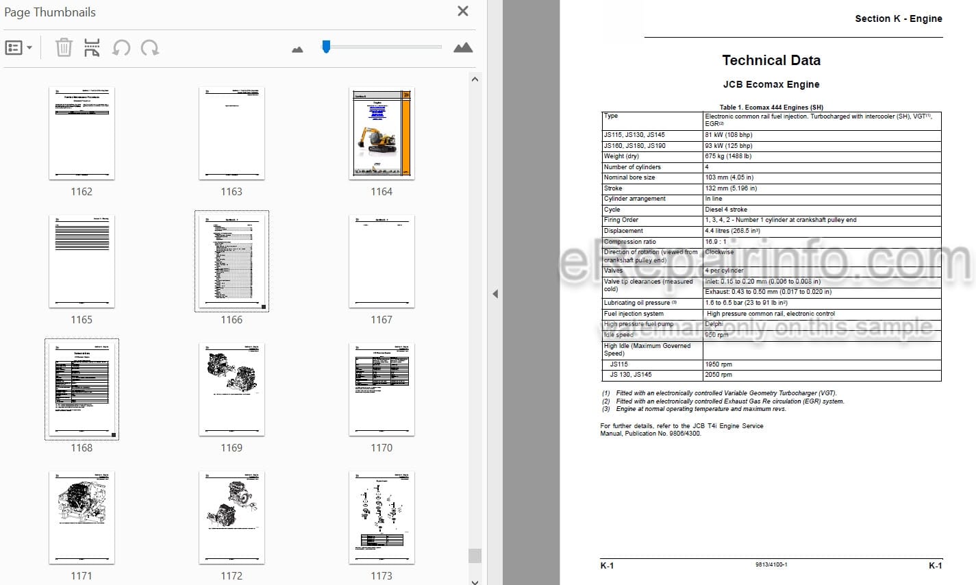Click the '93 kW (125 bhp)' cell
The width and height of the screenshot is (976, 585).
822,145
